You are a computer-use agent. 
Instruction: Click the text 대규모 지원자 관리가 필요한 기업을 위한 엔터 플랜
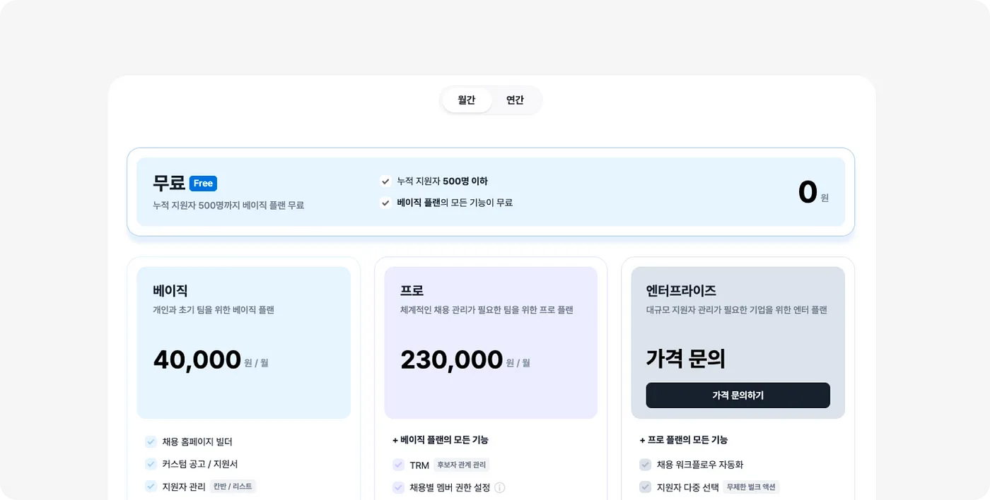[736, 309]
